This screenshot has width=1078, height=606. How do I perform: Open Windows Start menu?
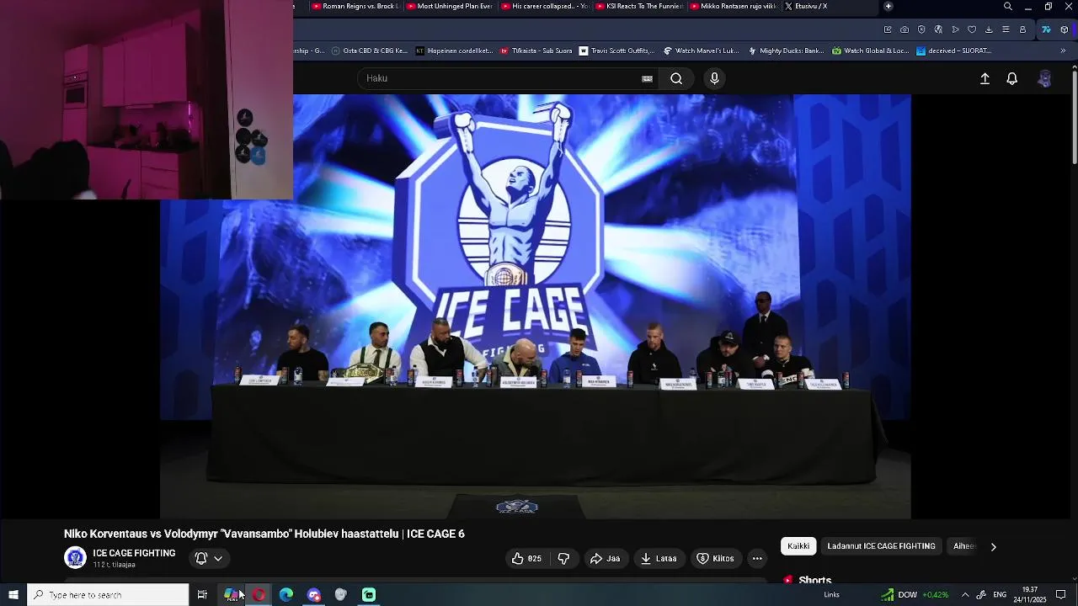(13, 595)
